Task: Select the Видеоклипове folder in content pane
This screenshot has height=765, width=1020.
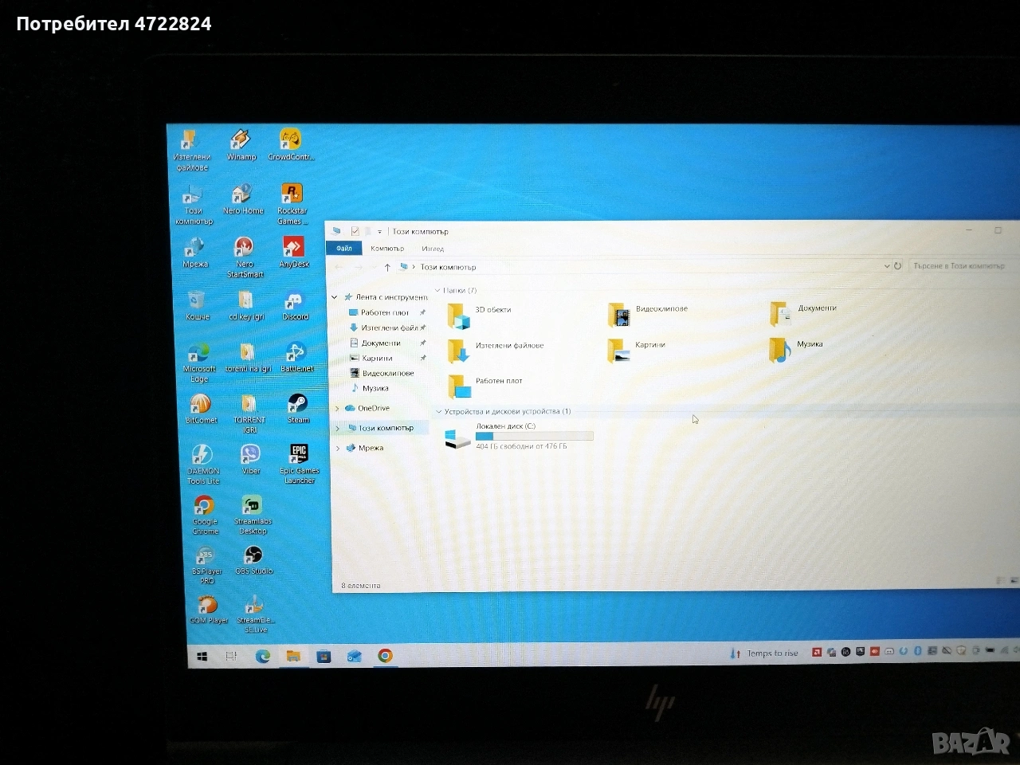Action: [x=648, y=314]
